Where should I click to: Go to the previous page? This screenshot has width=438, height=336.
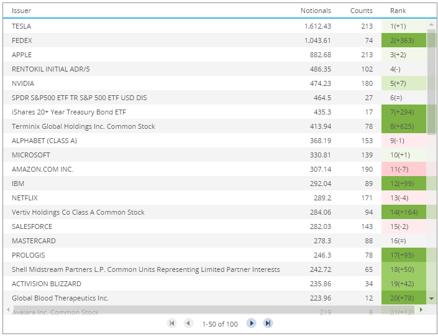point(188,324)
